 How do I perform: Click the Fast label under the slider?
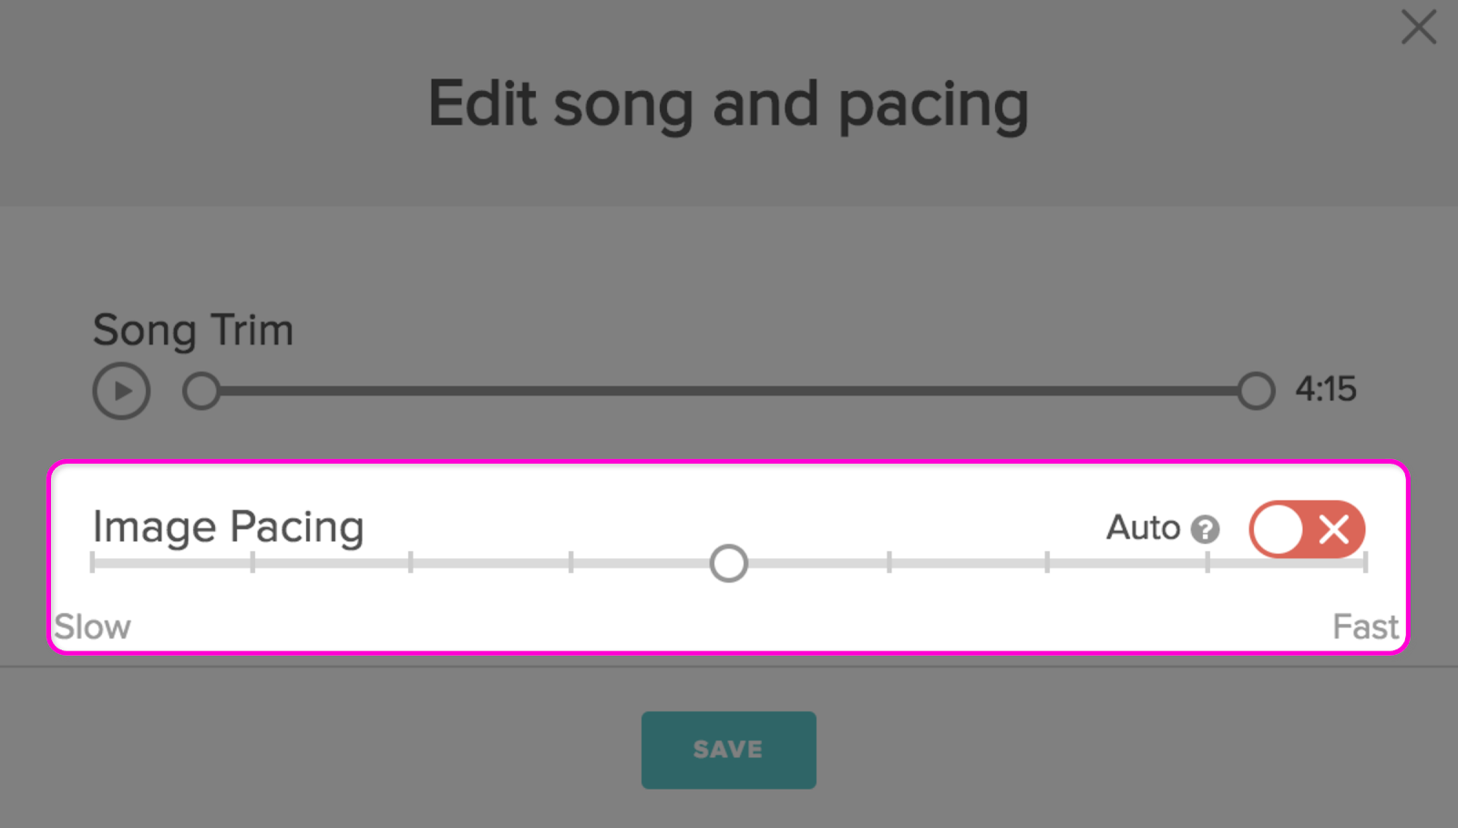point(1364,627)
